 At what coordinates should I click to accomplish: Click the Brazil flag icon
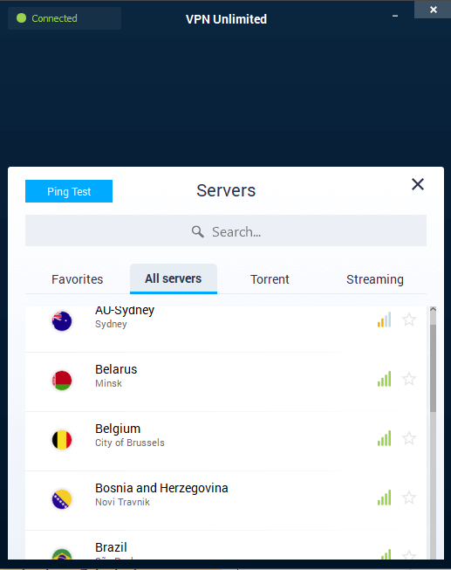pyautogui.click(x=62, y=553)
